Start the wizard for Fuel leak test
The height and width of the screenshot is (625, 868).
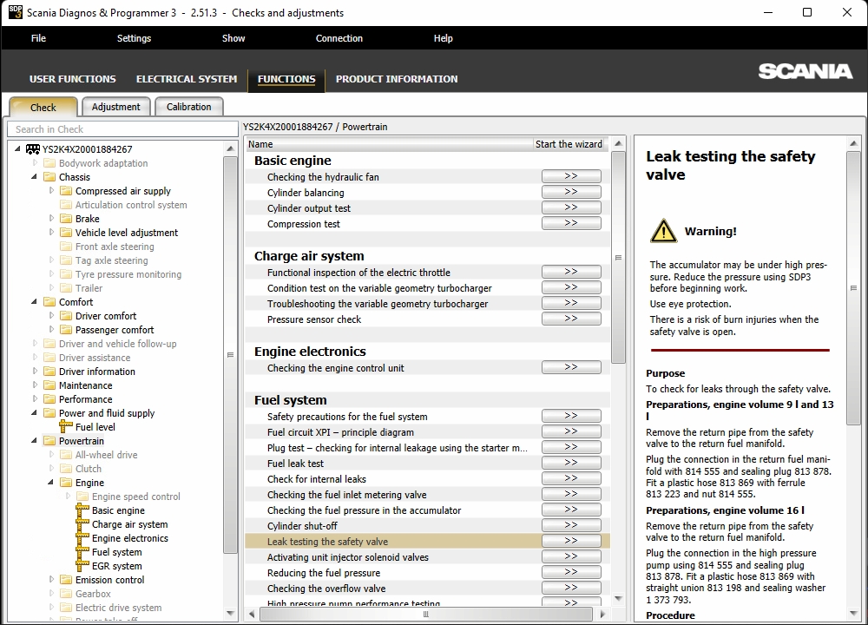(x=570, y=464)
